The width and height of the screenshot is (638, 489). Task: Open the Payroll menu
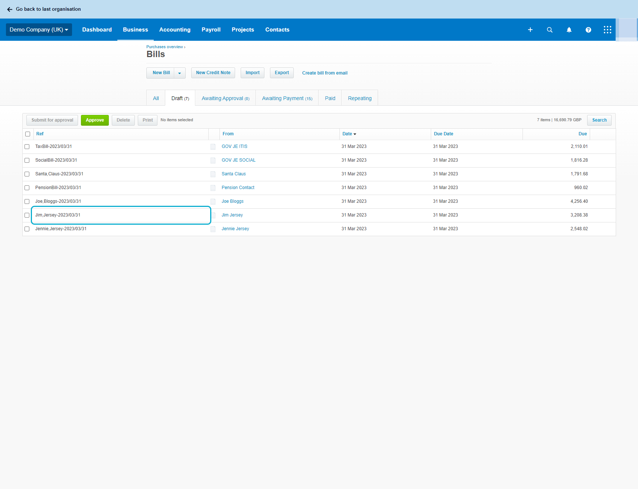click(x=211, y=30)
